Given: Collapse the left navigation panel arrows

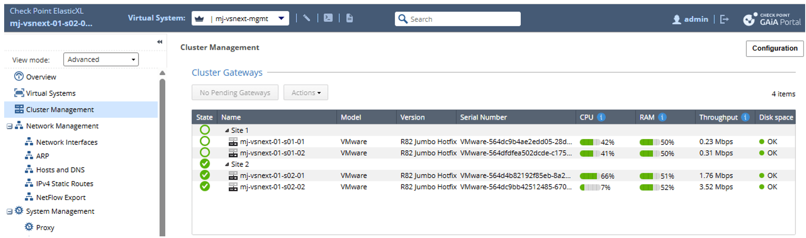Looking at the screenshot, I should point(159,42).
